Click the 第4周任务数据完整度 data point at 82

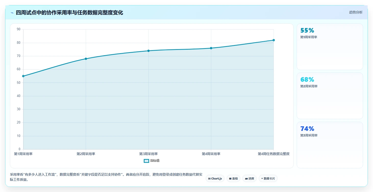tap(273, 40)
